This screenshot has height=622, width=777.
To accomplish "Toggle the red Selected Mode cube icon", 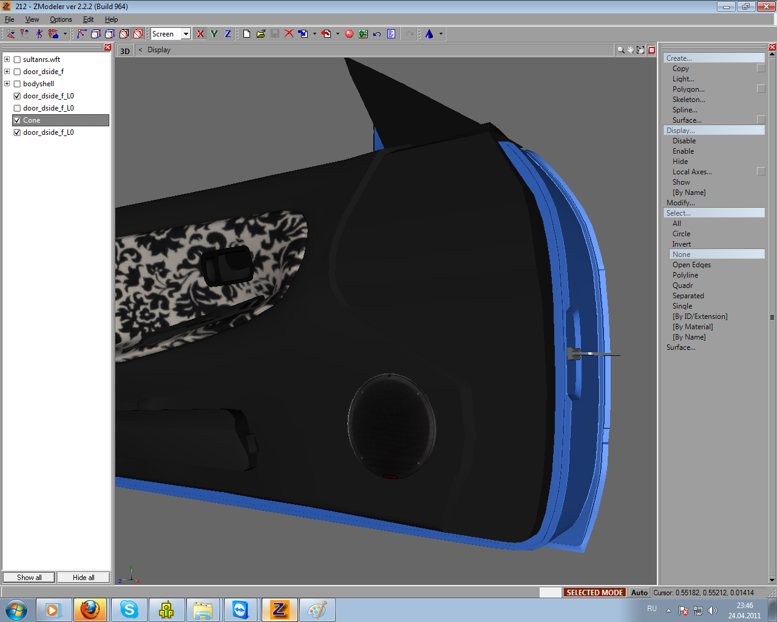I will coord(138,34).
